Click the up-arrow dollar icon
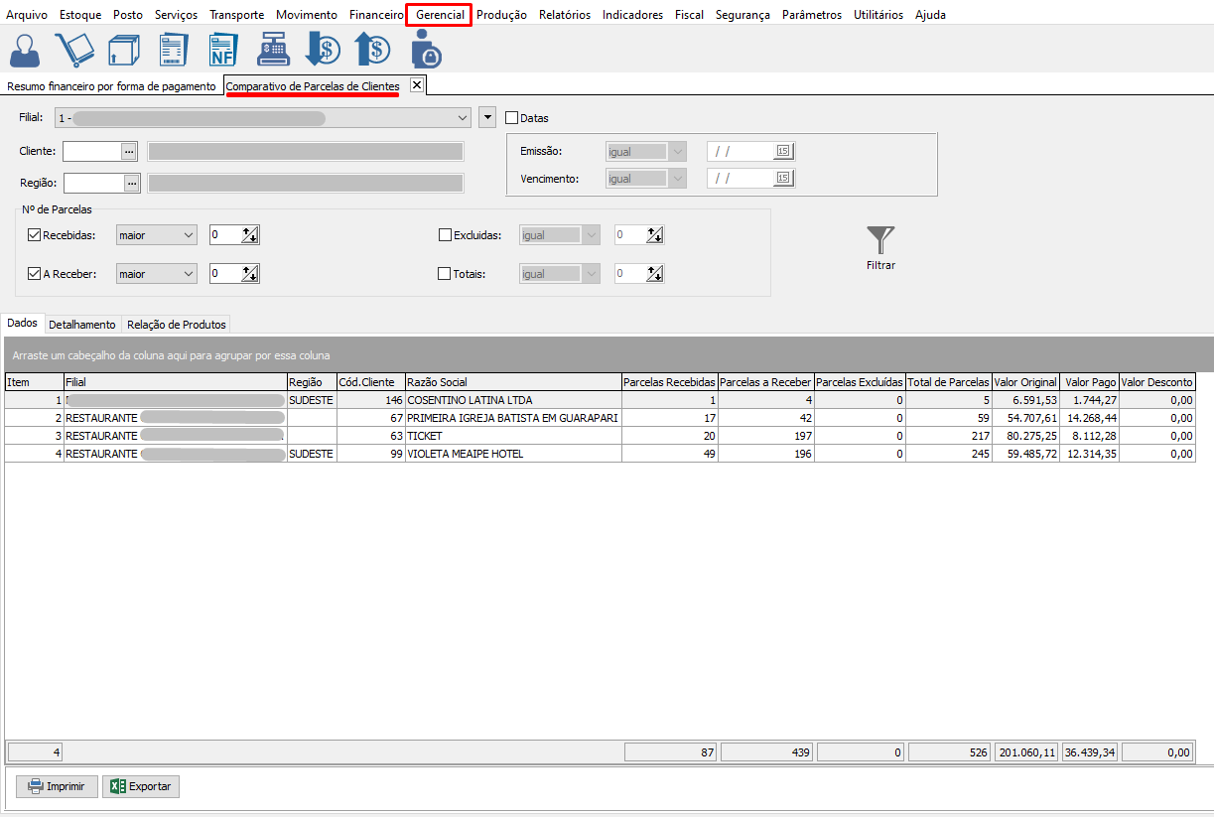 [x=372, y=50]
